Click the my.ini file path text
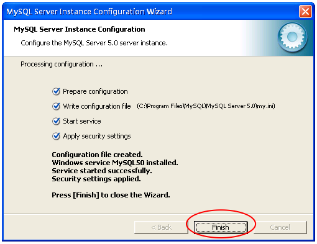Viewport: 317px width, 244px height. 206,106
